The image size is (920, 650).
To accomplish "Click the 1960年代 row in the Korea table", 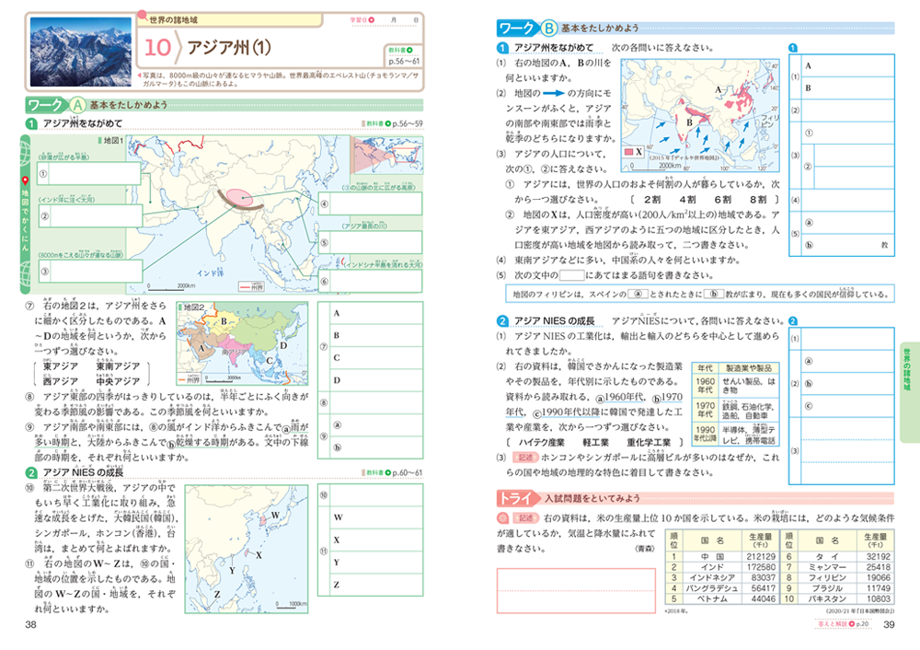I will point(736,385).
